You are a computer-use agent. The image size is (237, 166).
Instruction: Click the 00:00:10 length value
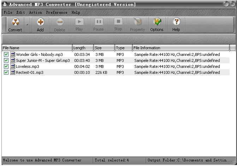(82, 72)
